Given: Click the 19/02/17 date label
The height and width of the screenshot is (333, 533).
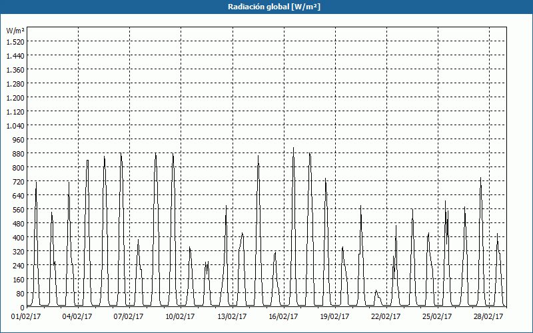Looking at the screenshot, I should [334, 317].
